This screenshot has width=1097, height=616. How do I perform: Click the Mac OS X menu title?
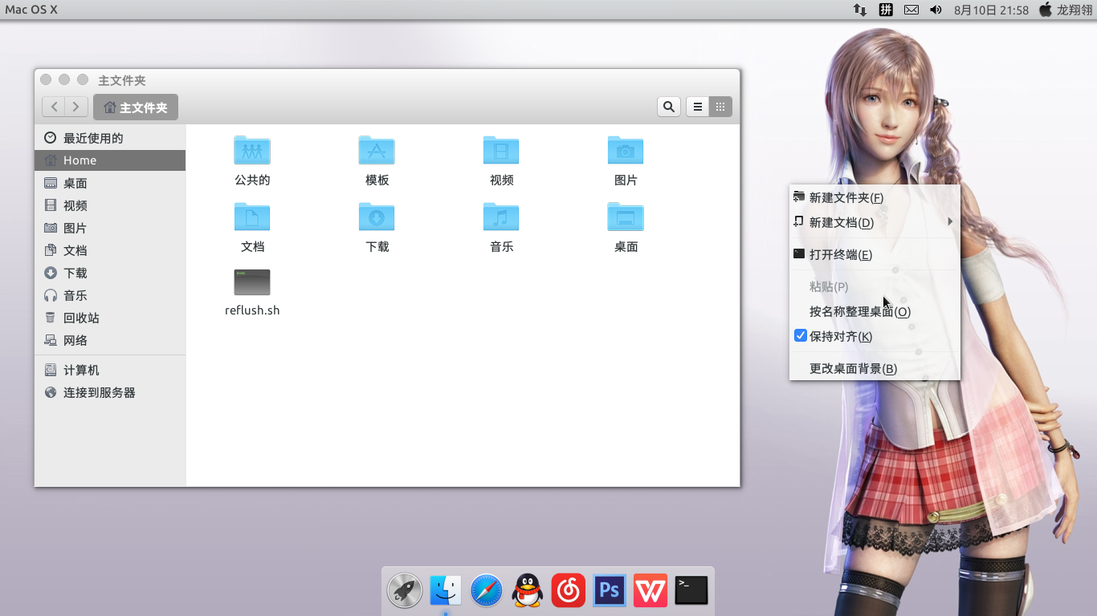(31, 10)
